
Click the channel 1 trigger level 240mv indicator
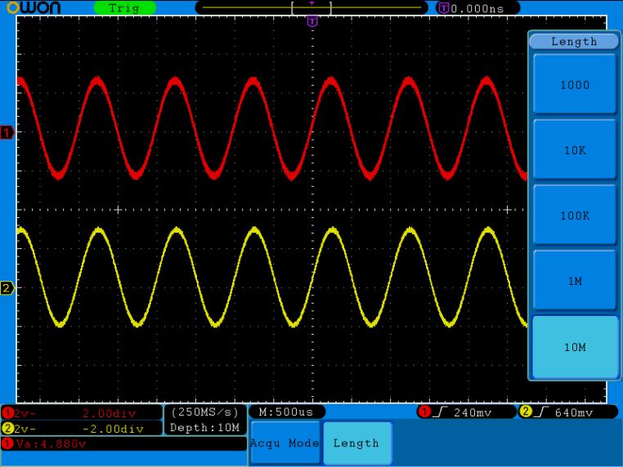pos(466,412)
